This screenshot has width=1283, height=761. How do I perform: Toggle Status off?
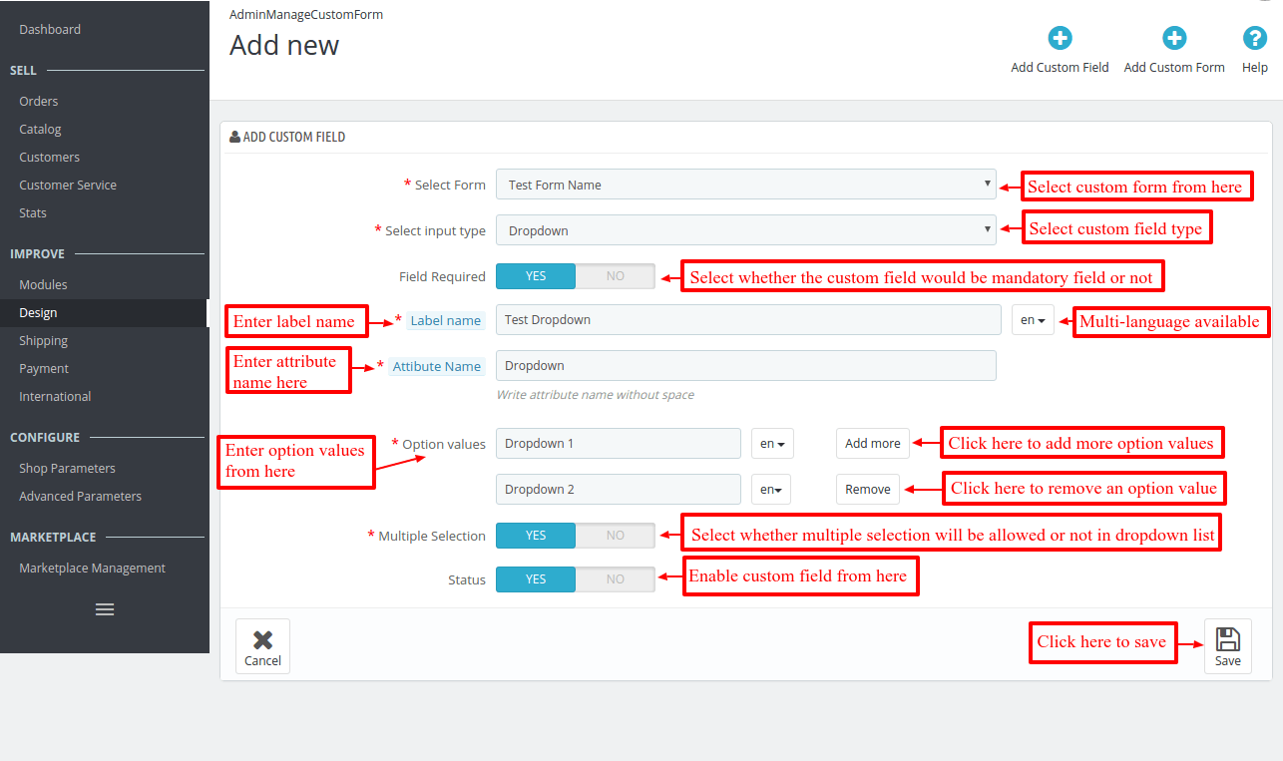click(616, 579)
